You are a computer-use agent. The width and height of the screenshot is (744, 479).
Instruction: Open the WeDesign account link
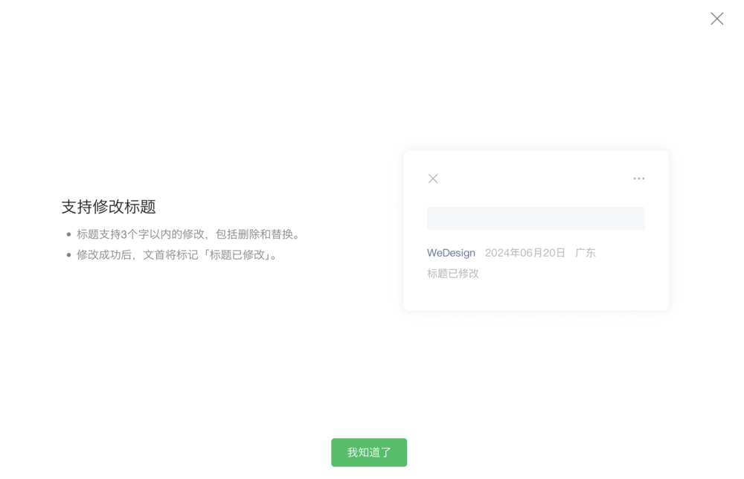[451, 253]
